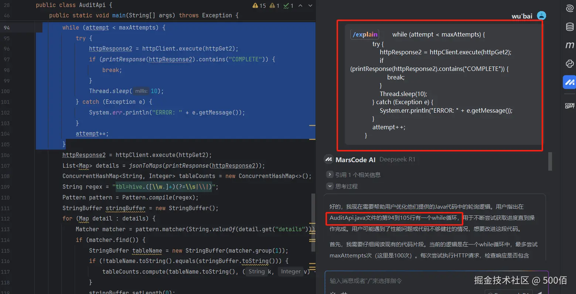This screenshot has width=576, height=294.
Task: Click the 1 typo checkmark indicator
Action: 288,6
